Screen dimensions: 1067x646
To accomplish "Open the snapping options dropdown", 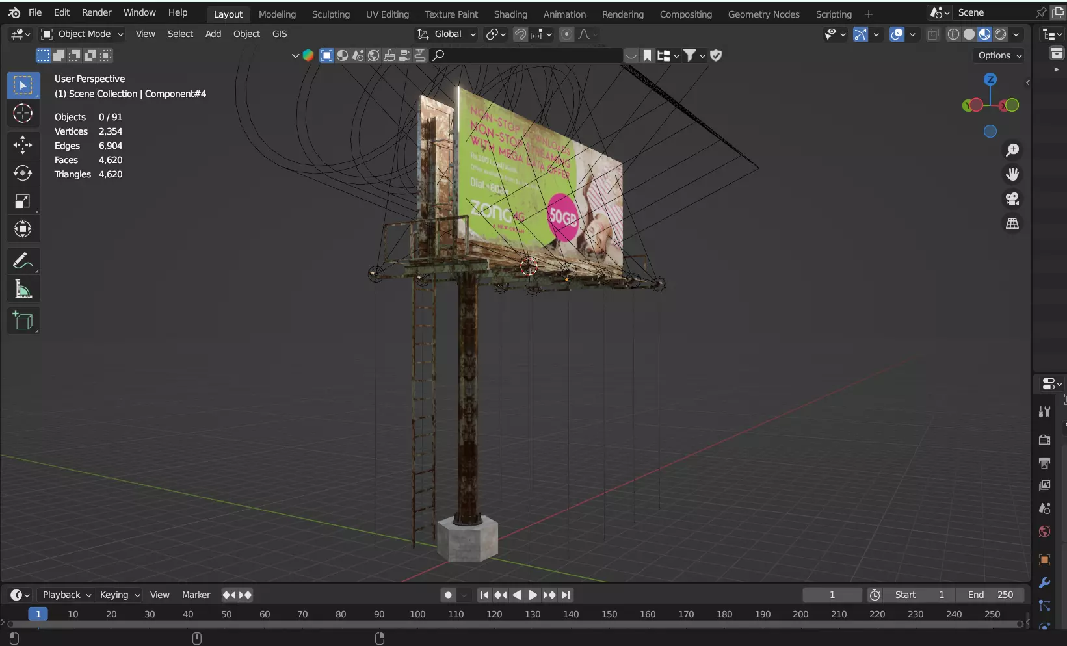I will [x=542, y=34].
